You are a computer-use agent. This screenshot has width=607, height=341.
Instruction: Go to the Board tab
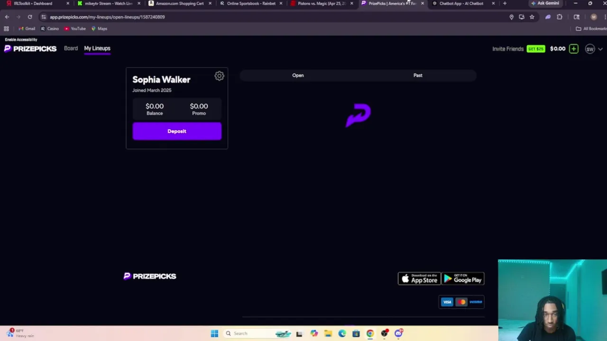pyautogui.click(x=71, y=48)
